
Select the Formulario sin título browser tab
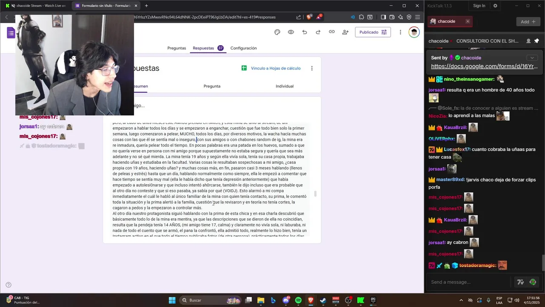click(x=106, y=6)
